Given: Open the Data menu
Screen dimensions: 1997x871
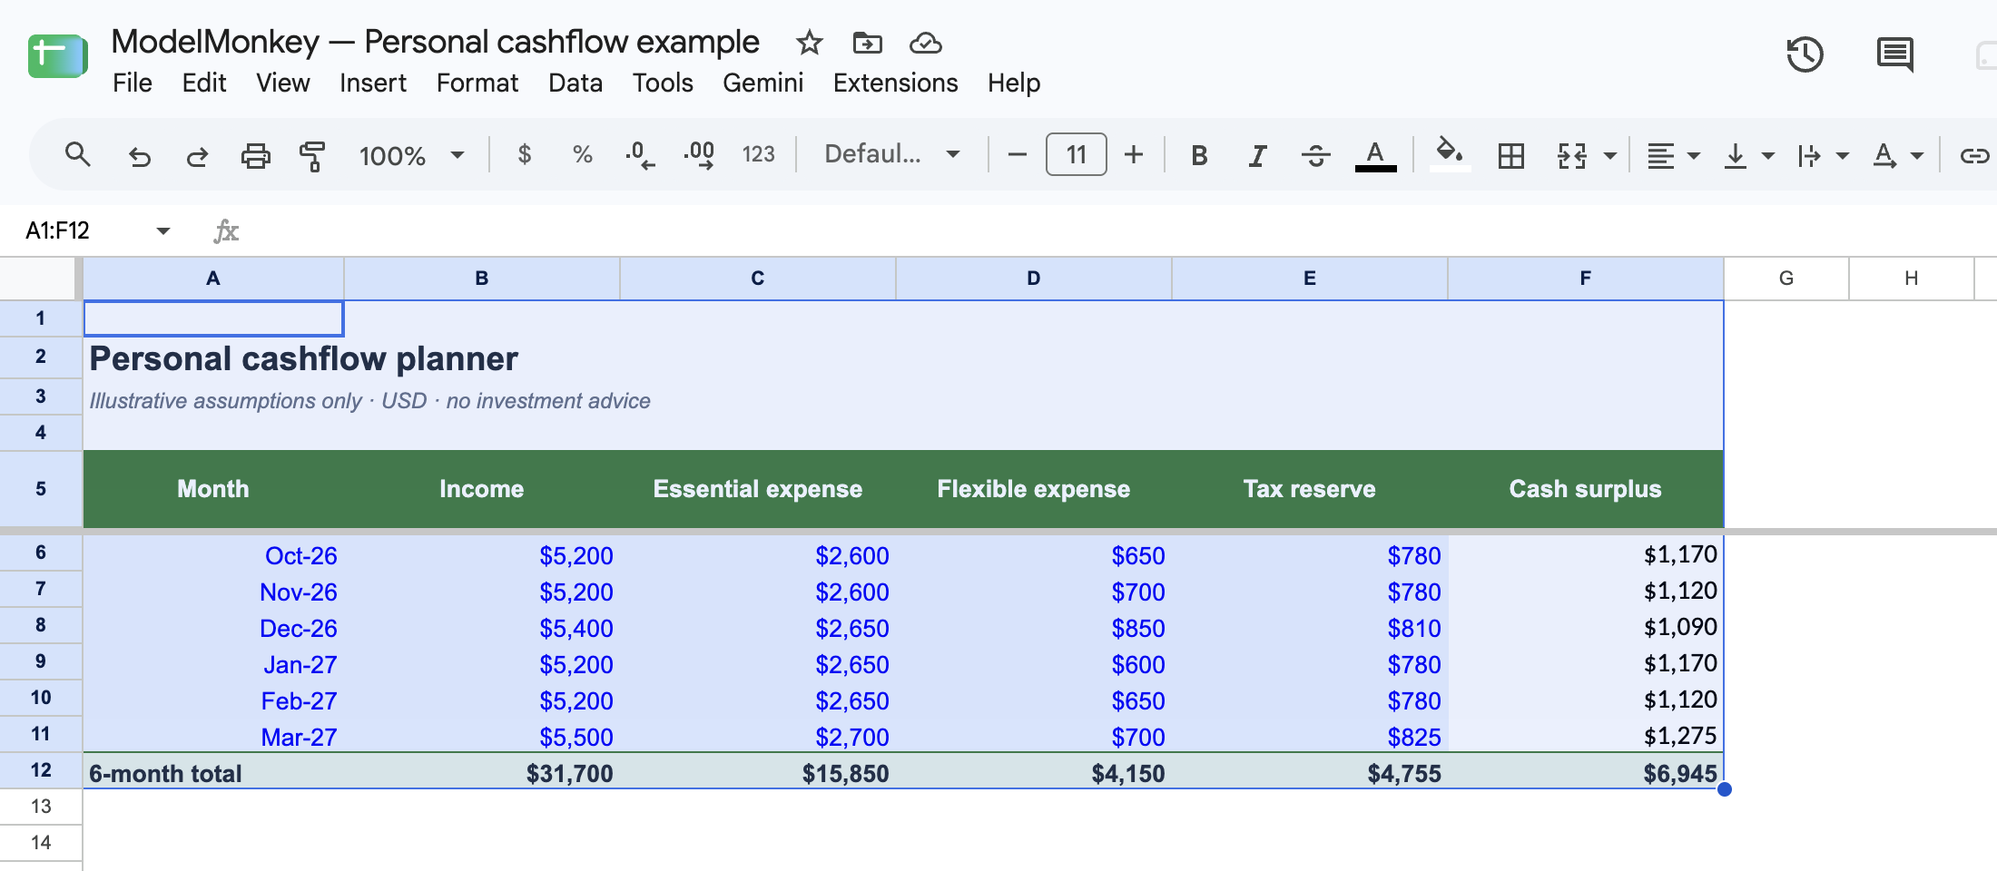Looking at the screenshot, I should [x=575, y=83].
